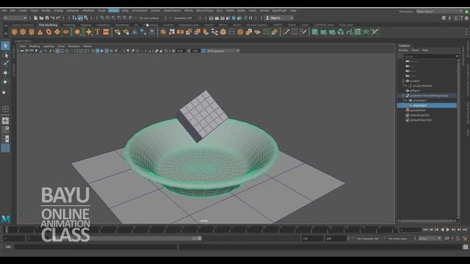The image size is (470, 264).
Task: Open the Workspace dropdown
Action: [x=439, y=11]
